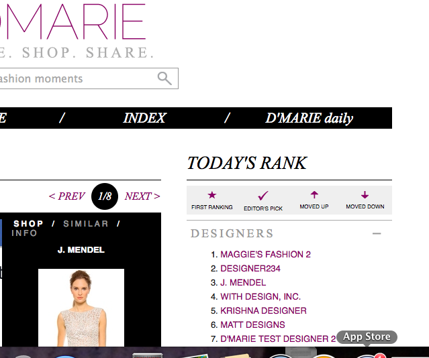The width and height of the screenshot is (429, 358).
Task: Go to the NEXT slide
Action: click(142, 196)
